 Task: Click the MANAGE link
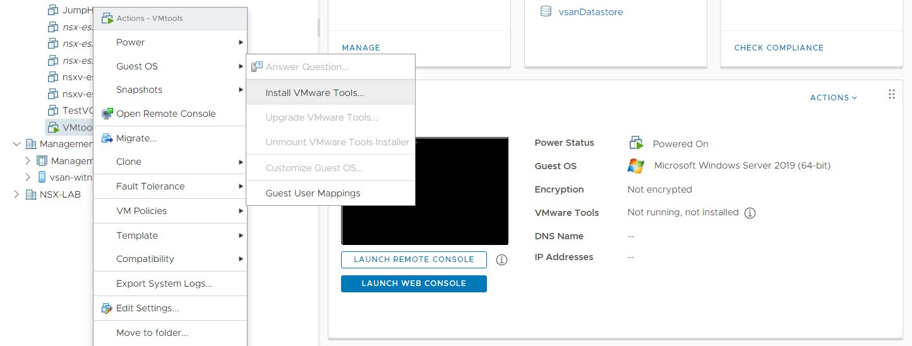[361, 48]
